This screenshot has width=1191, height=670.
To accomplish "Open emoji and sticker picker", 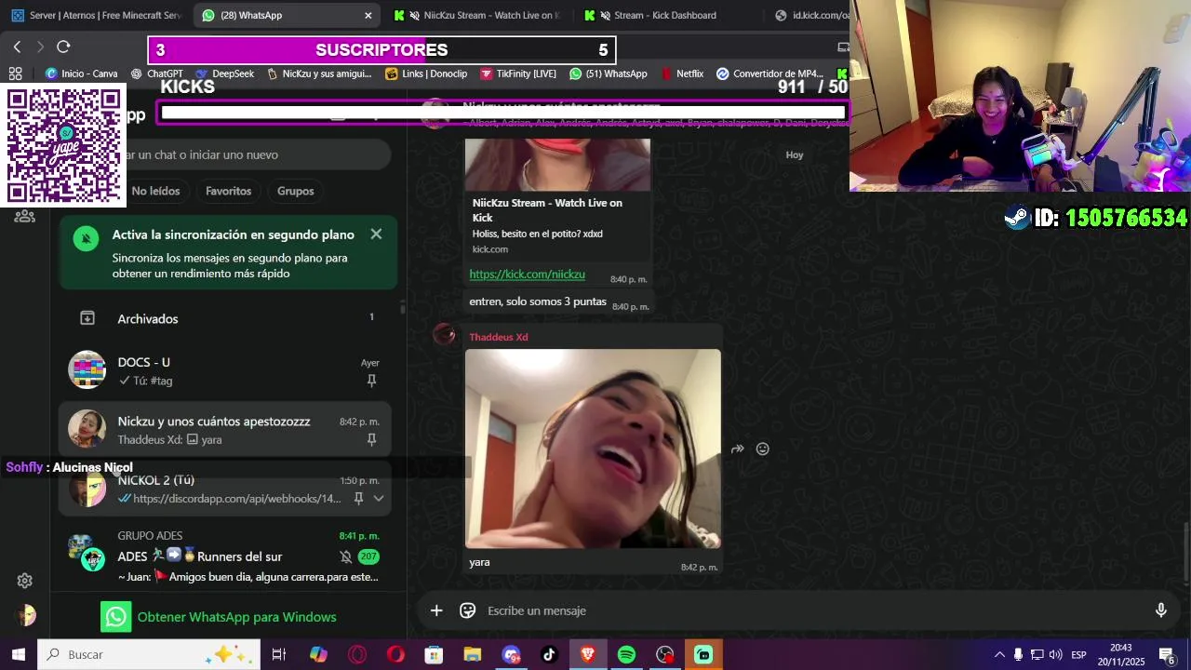I will tap(468, 610).
